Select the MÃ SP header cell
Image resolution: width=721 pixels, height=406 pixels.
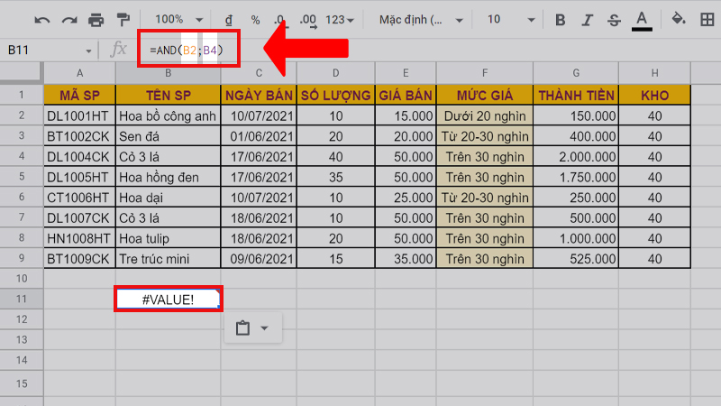(x=79, y=96)
